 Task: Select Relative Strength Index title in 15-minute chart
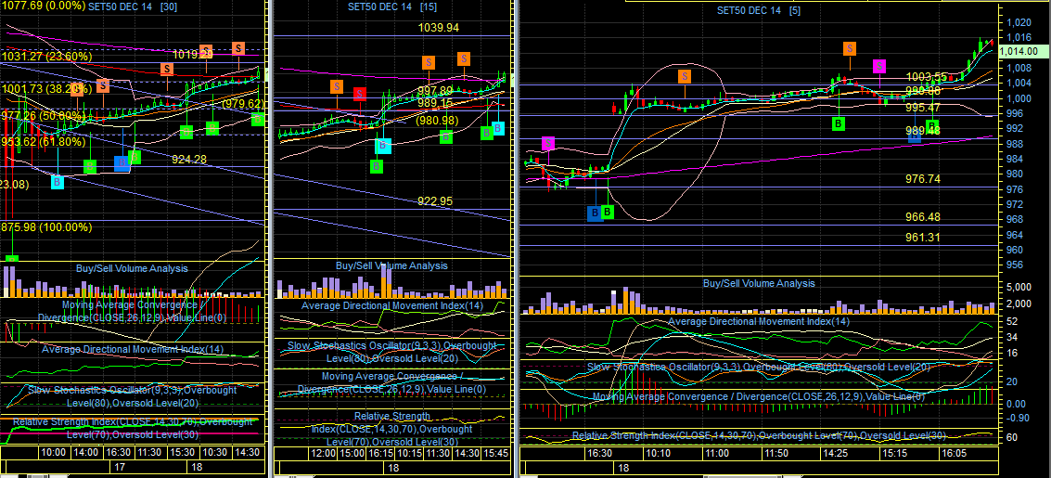tap(394, 429)
